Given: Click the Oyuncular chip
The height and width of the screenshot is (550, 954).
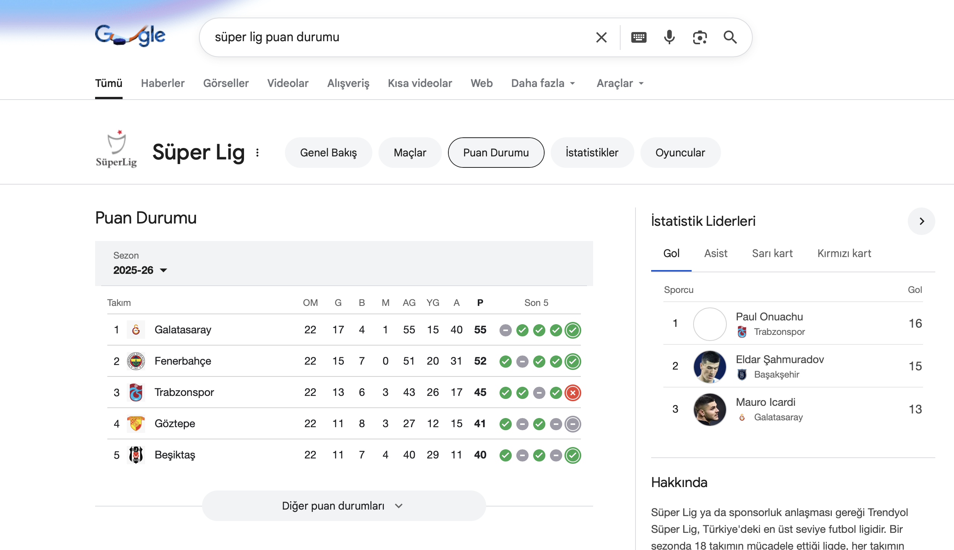Looking at the screenshot, I should pyautogui.click(x=680, y=153).
